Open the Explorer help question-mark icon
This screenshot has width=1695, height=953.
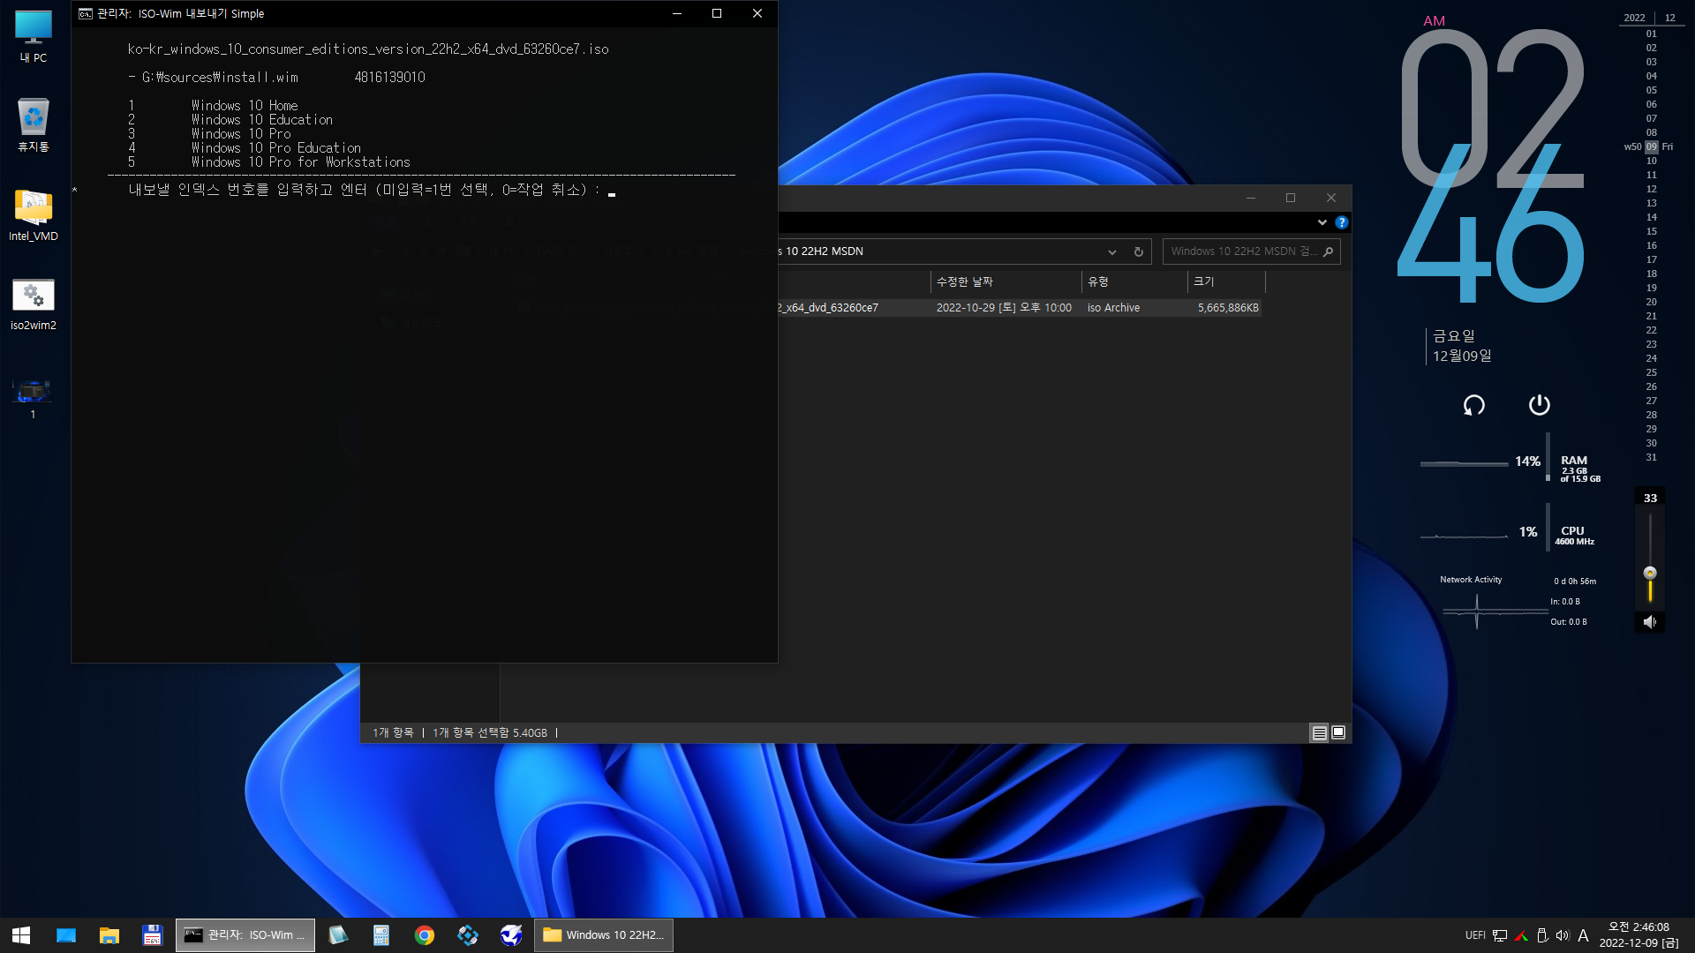[1341, 222]
